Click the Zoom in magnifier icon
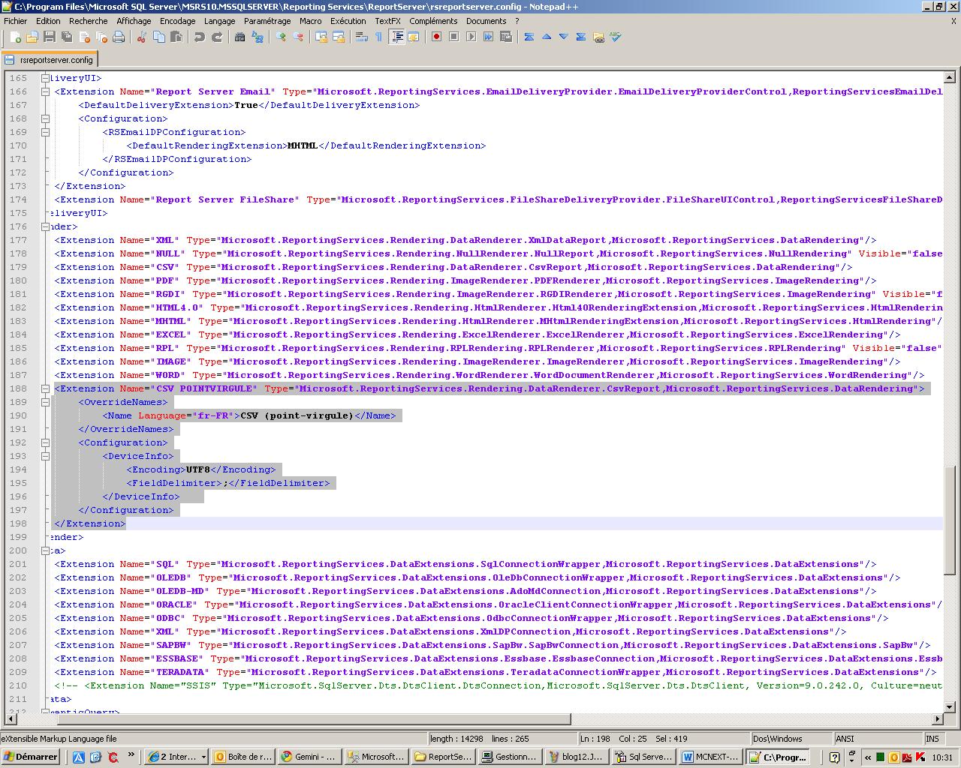The image size is (961, 768). pyautogui.click(x=281, y=37)
